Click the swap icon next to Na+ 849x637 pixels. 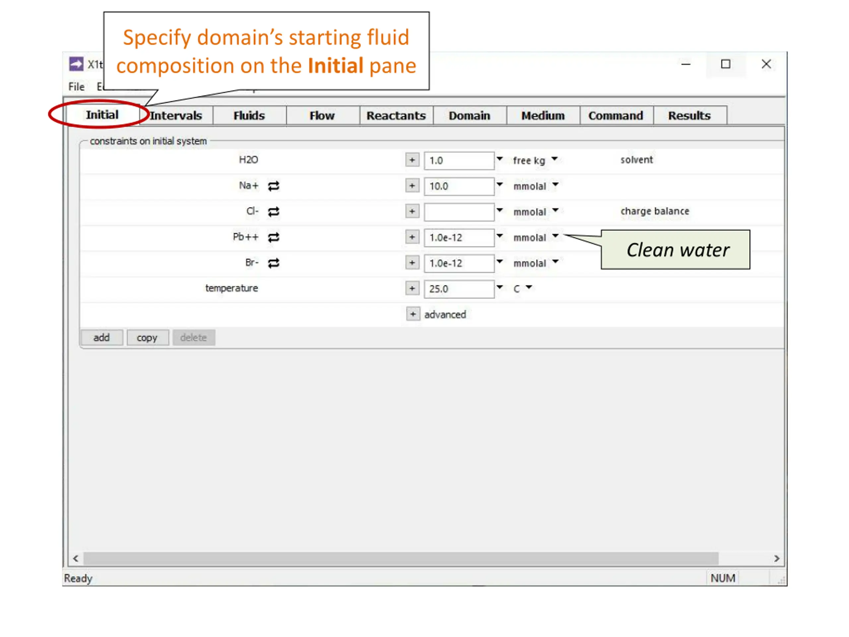[274, 186]
